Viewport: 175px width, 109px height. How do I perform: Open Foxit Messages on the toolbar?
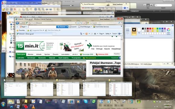coord(85,27)
